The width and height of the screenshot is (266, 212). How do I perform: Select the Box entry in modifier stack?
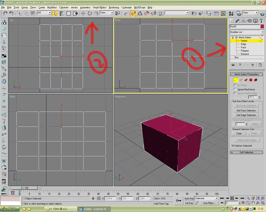tap(237, 57)
